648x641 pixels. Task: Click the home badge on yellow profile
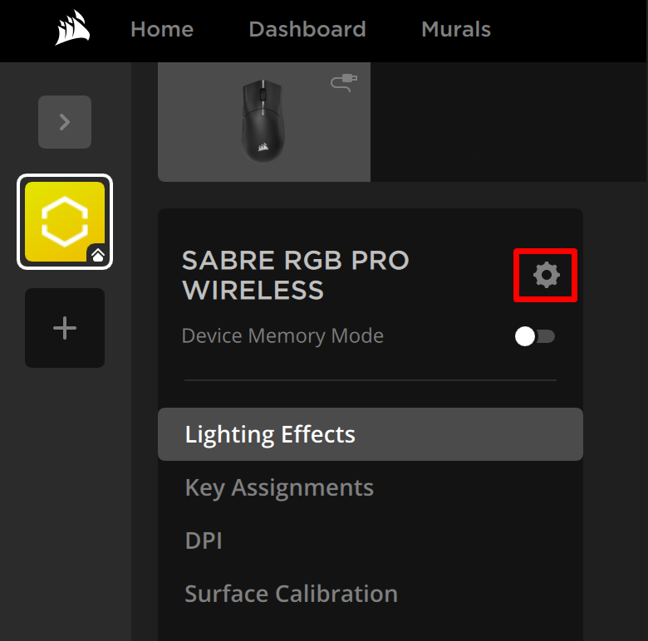click(x=97, y=255)
